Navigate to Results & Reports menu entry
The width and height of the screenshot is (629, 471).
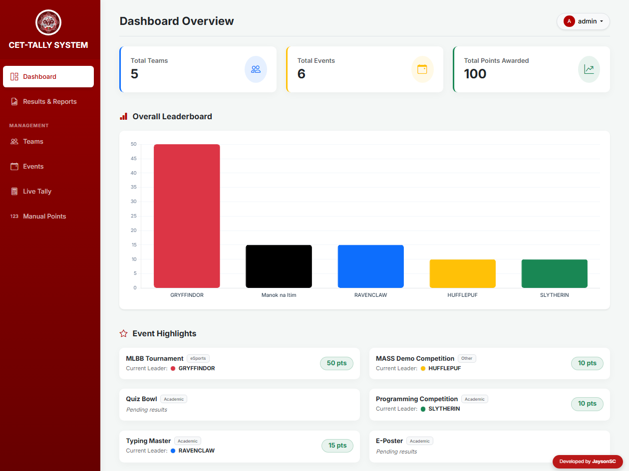click(49, 101)
